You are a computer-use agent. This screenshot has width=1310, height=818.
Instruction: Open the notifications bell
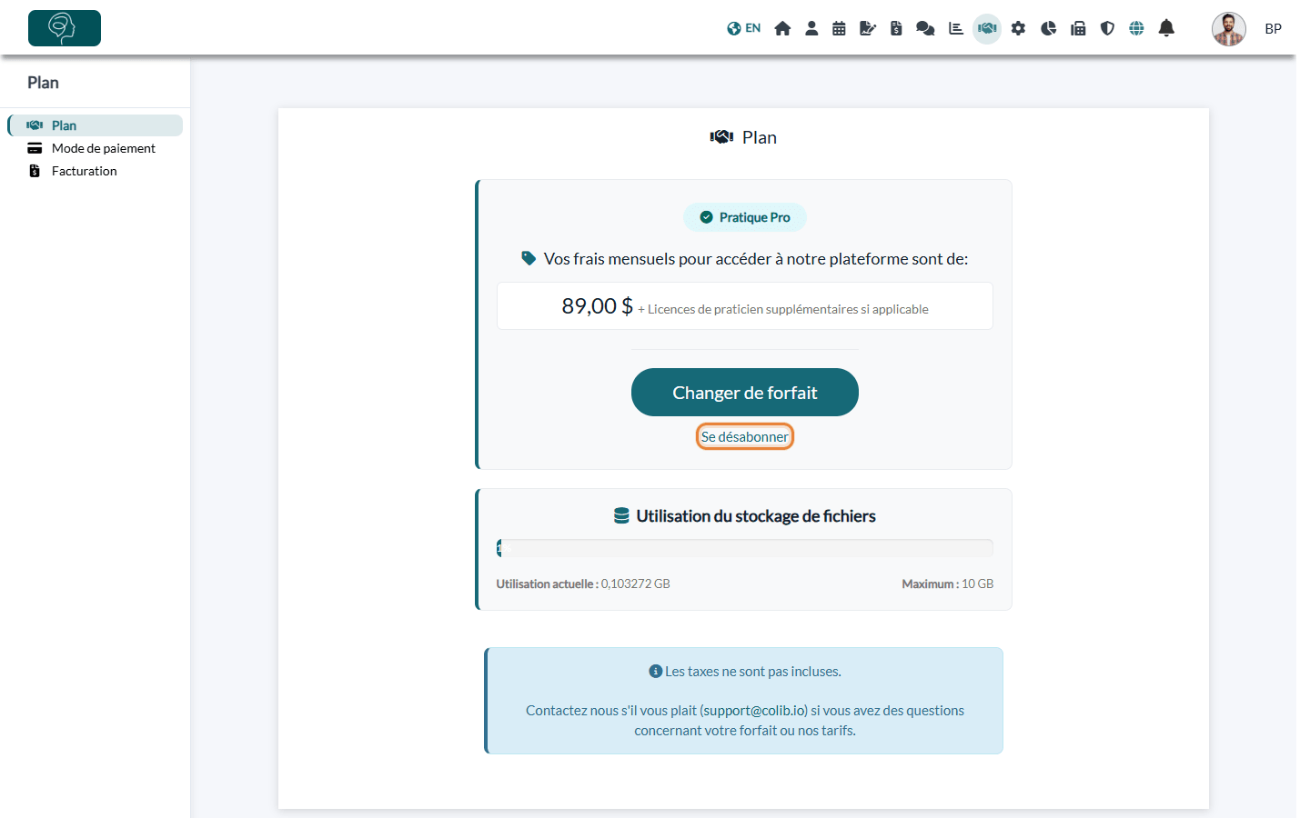1166,28
